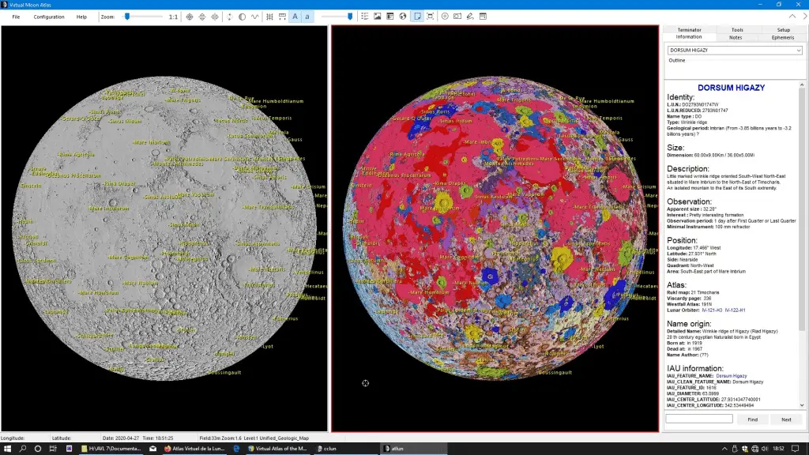This screenshot has height=455, width=809.
Task: Open the Dorsum Higazy IAU feature link
Action: point(731,376)
